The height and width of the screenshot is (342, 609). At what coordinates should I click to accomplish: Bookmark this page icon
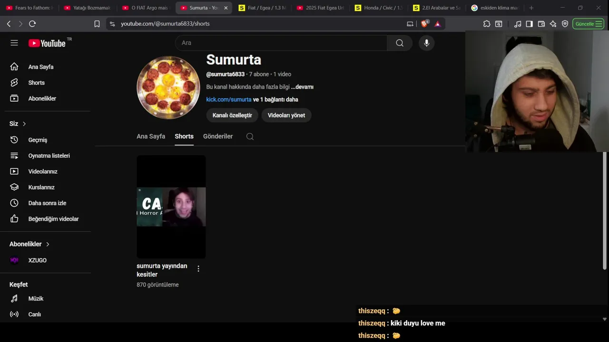[x=97, y=24]
